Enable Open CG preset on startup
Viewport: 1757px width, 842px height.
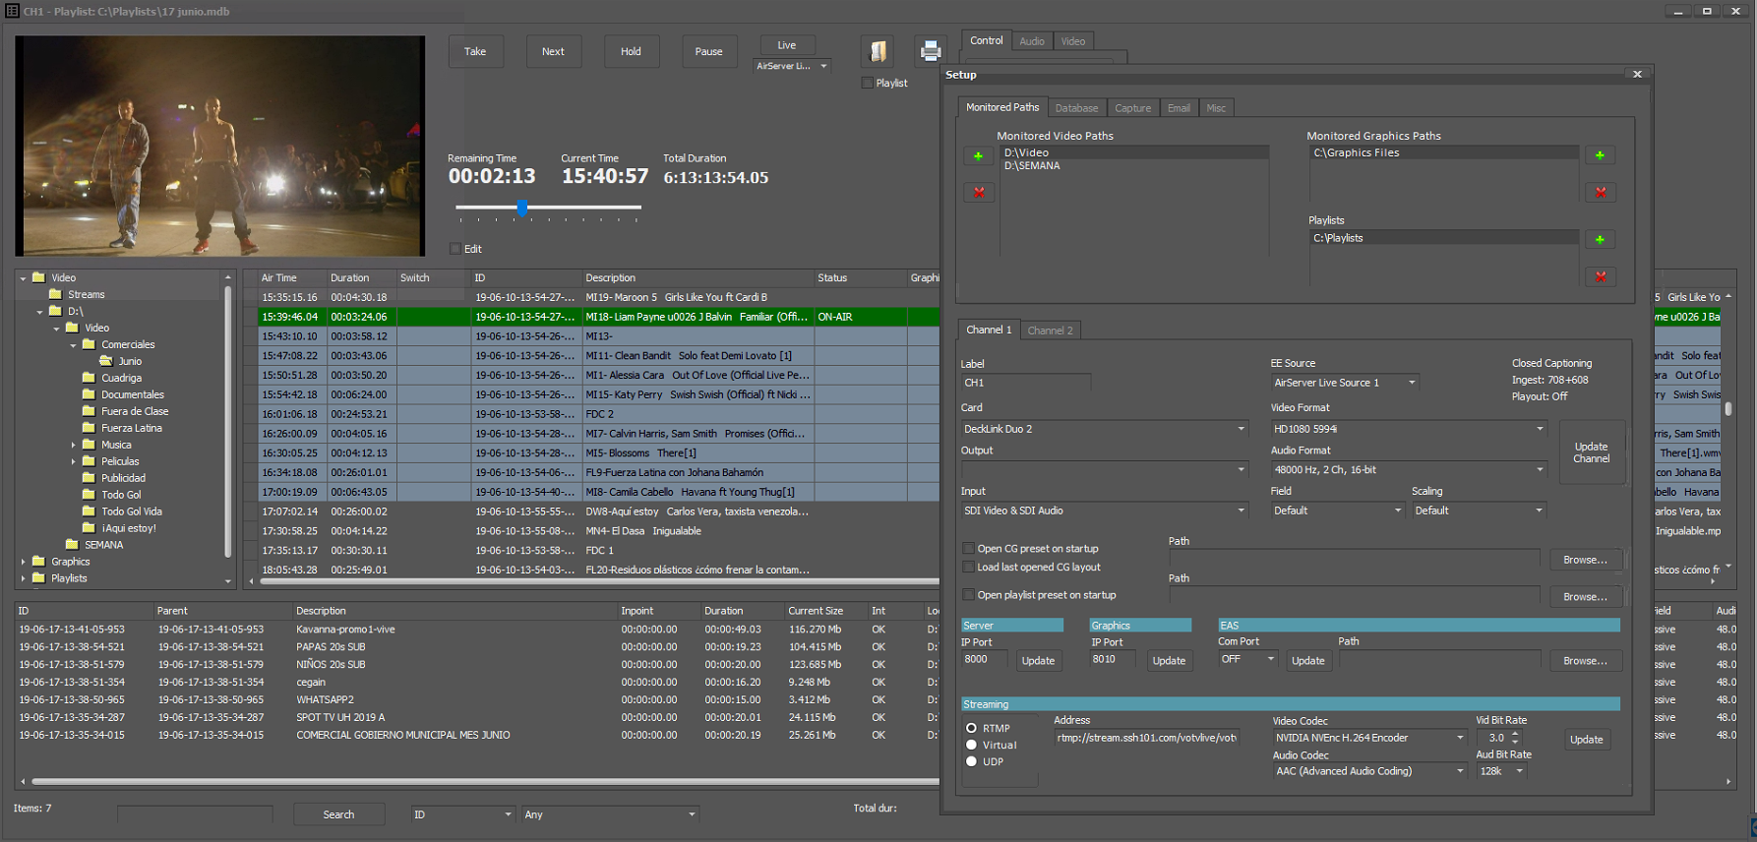point(969,549)
